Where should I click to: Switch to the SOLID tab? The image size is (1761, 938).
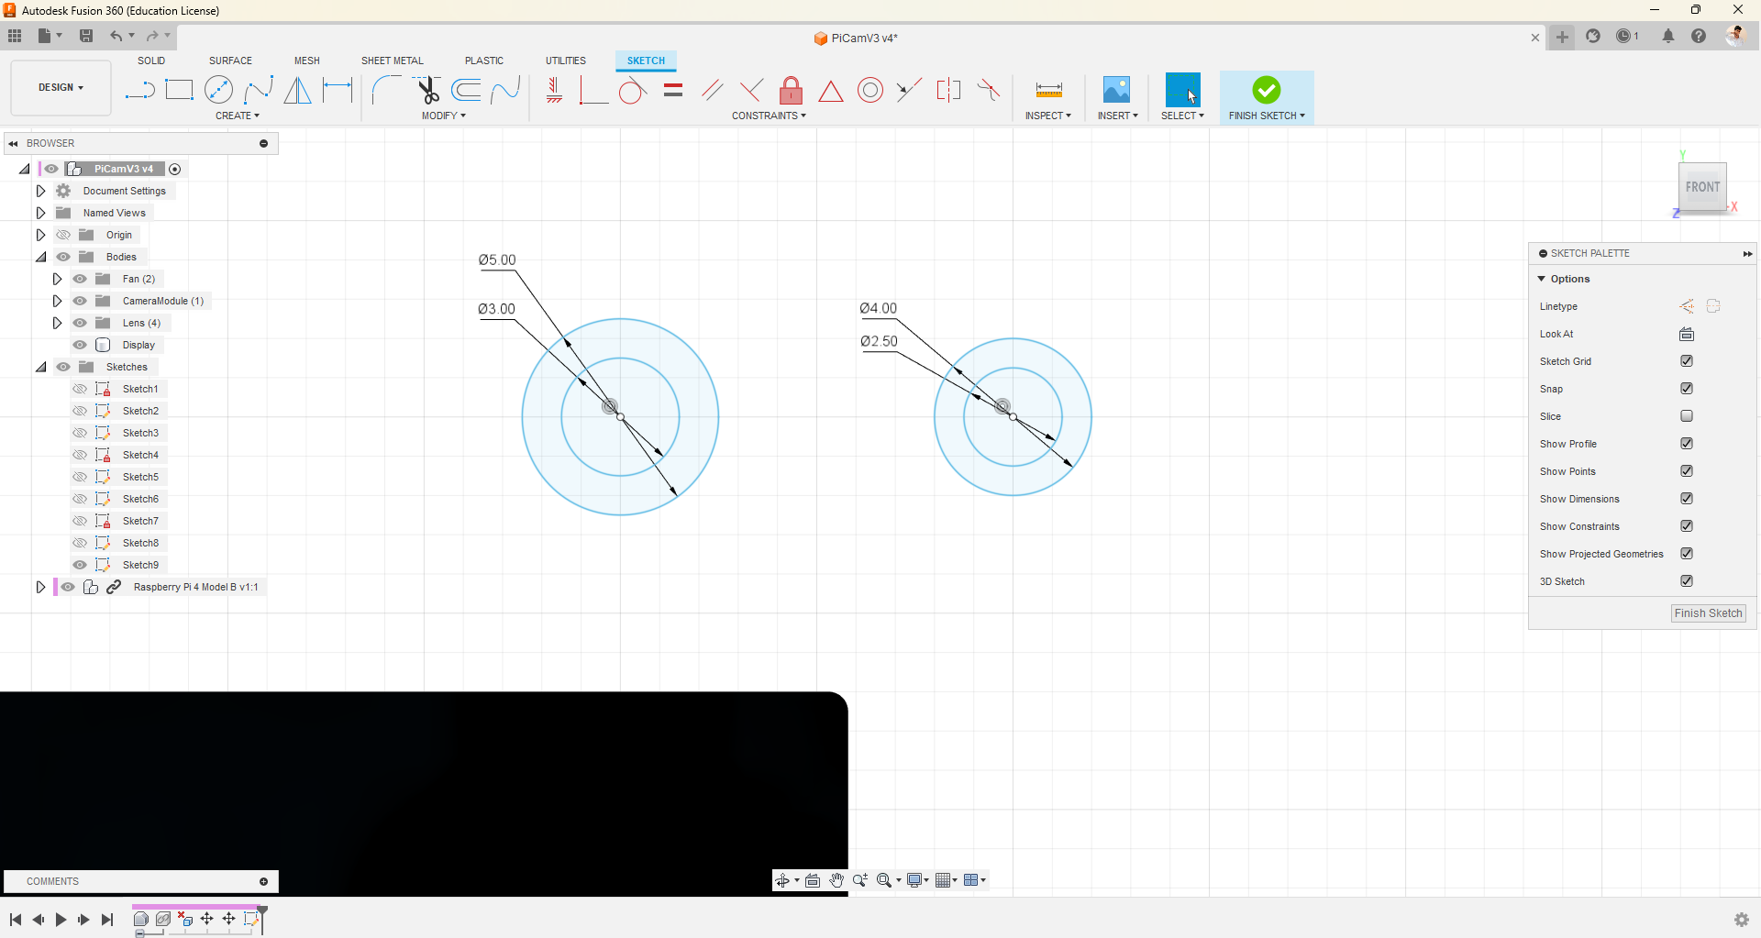[x=151, y=61]
